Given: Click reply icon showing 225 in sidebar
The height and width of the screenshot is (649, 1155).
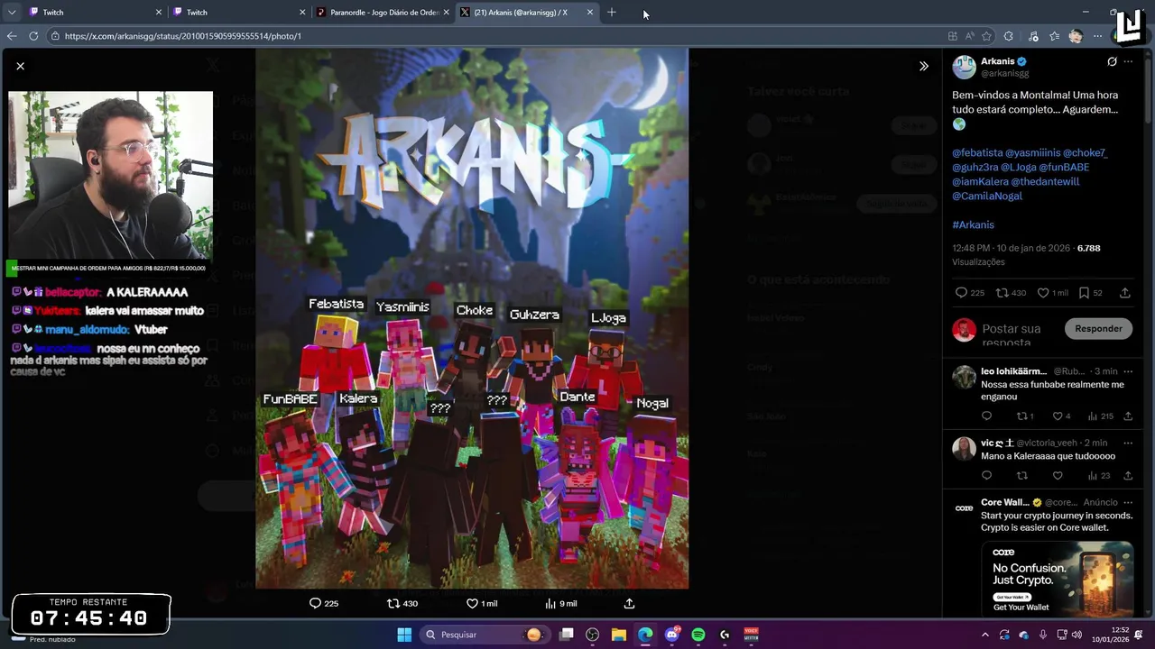Looking at the screenshot, I should click(x=961, y=293).
